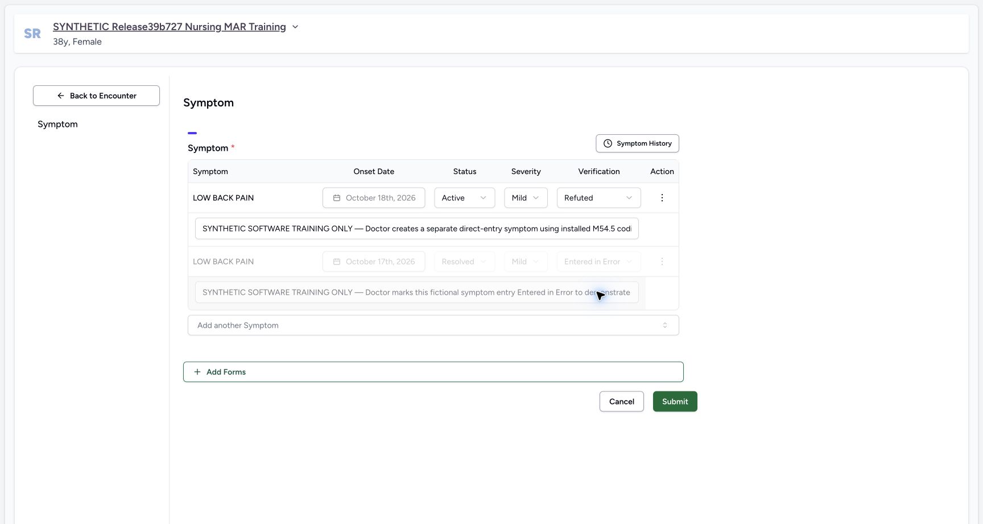The width and height of the screenshot is (983, 524).
Task: Click the Action column header
Action: tap(662, 171)
